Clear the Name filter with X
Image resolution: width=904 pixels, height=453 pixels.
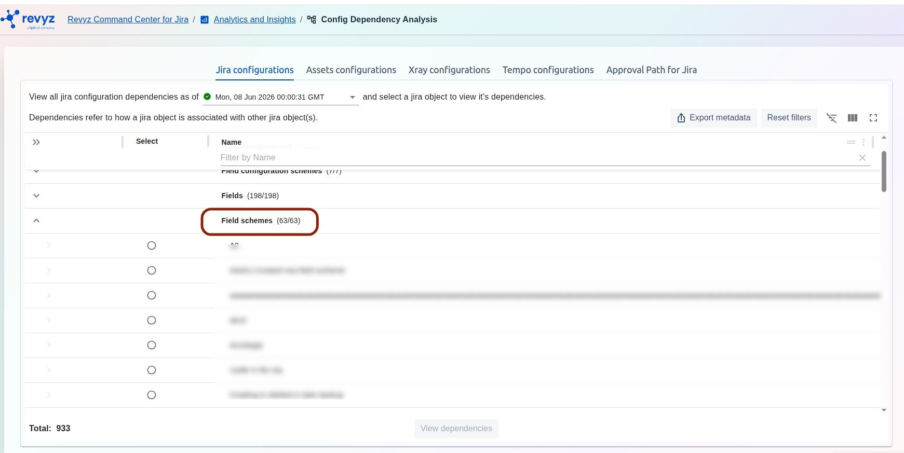(x=862, y=158)
